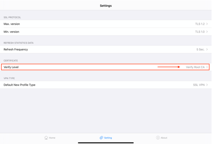Expand Default New Profile Type chevron

click(207, 85)
